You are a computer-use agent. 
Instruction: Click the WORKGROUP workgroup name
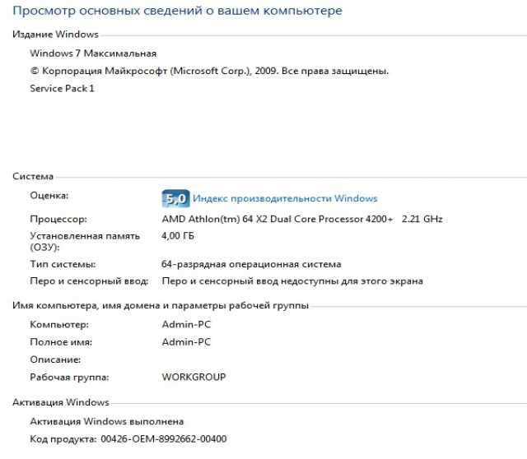(x=194, y=377)
